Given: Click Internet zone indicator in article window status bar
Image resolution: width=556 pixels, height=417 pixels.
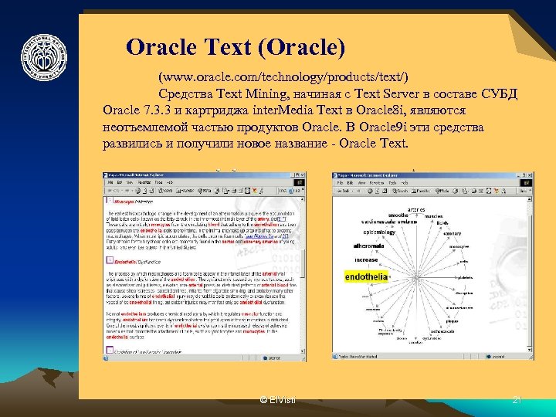Looking at the screenshot, I should [x=273, y=358].
